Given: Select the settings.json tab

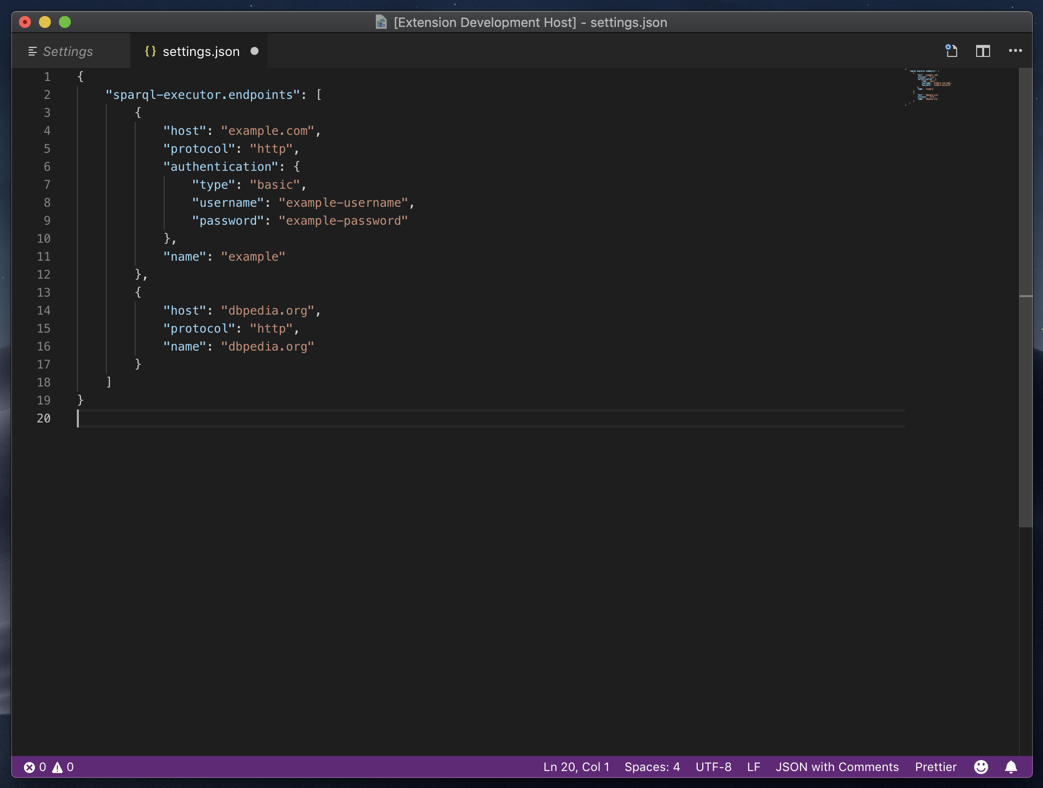Looking at the screenshot, I should (x=201, y=51).
